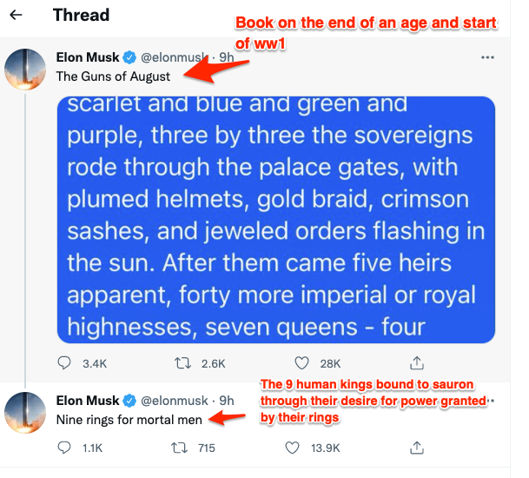Click the 9h timestamp on second tweet

[x=227, y=401]
